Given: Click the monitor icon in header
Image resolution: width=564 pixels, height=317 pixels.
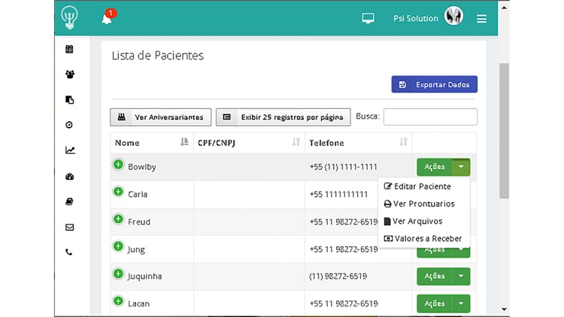Looking at the screenshot, I should tap(368, 18).
